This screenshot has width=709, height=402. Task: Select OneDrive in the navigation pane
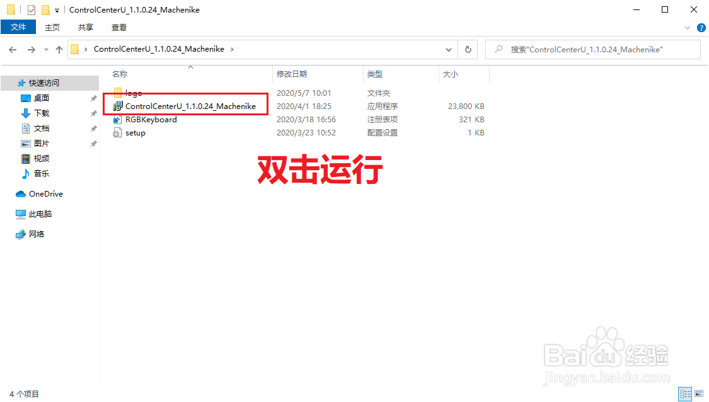pyautogui.click(x=45, y=194)
